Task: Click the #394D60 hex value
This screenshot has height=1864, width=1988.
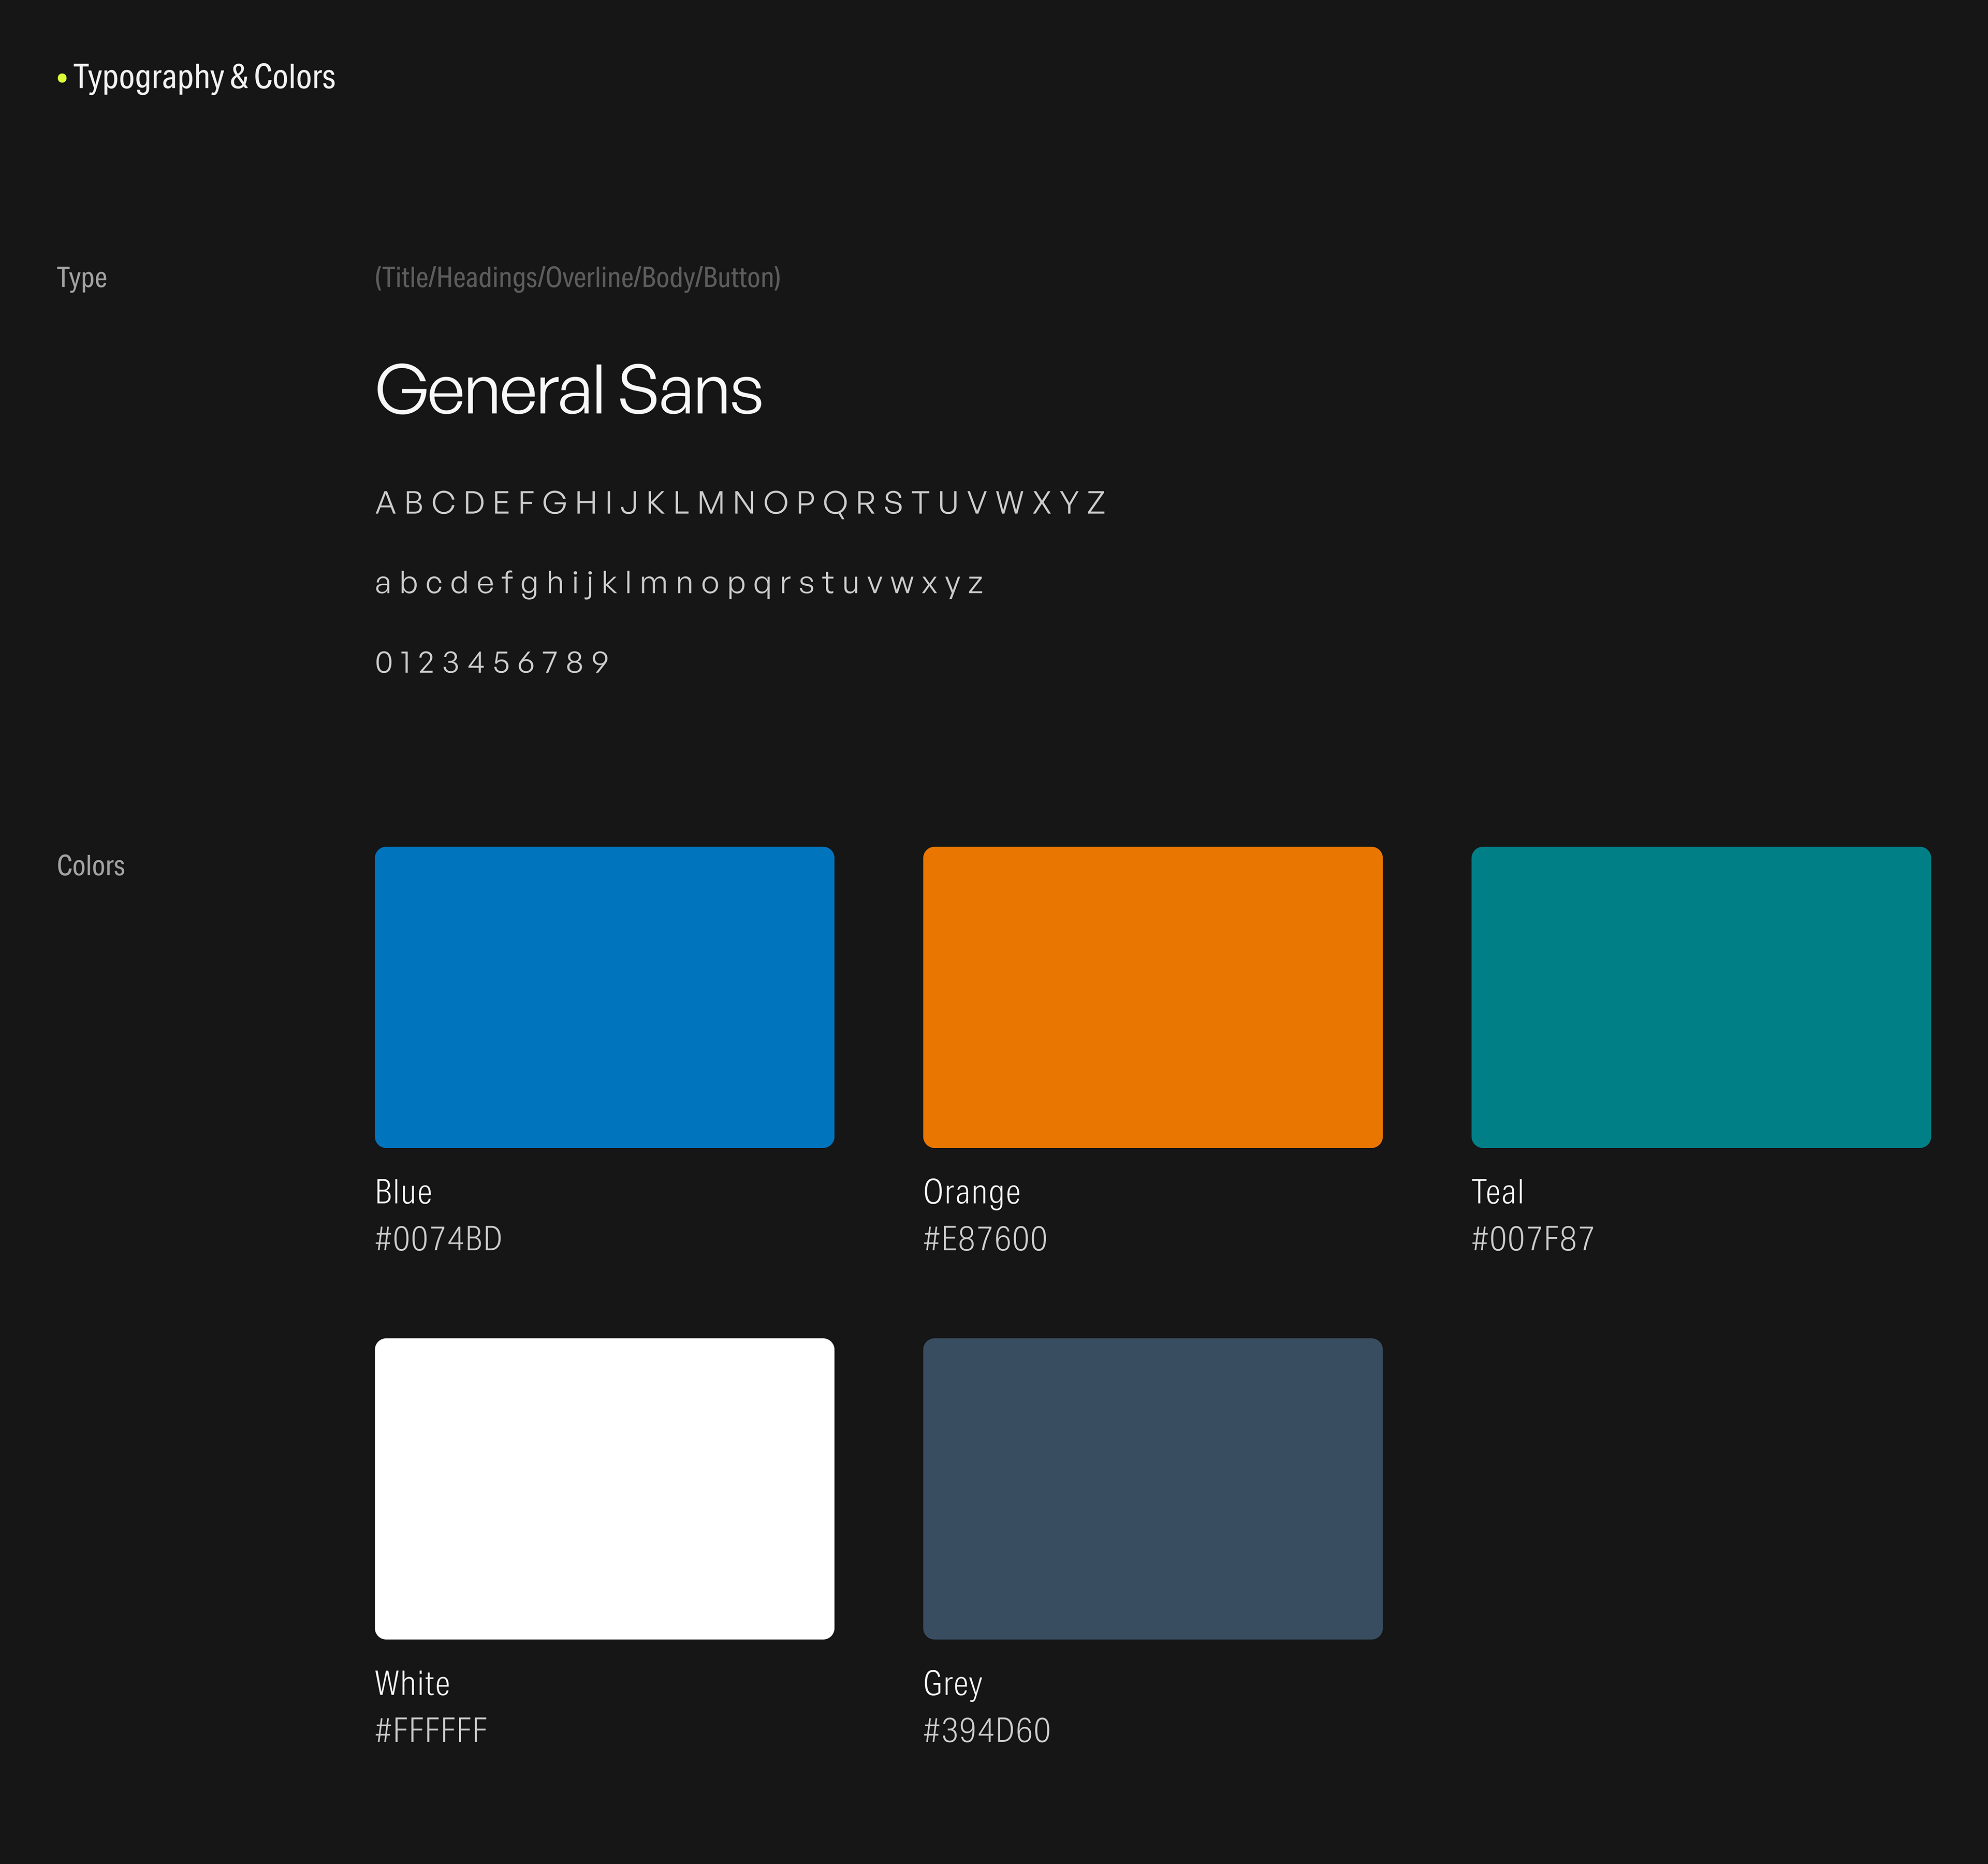Action: point(986,1730)
